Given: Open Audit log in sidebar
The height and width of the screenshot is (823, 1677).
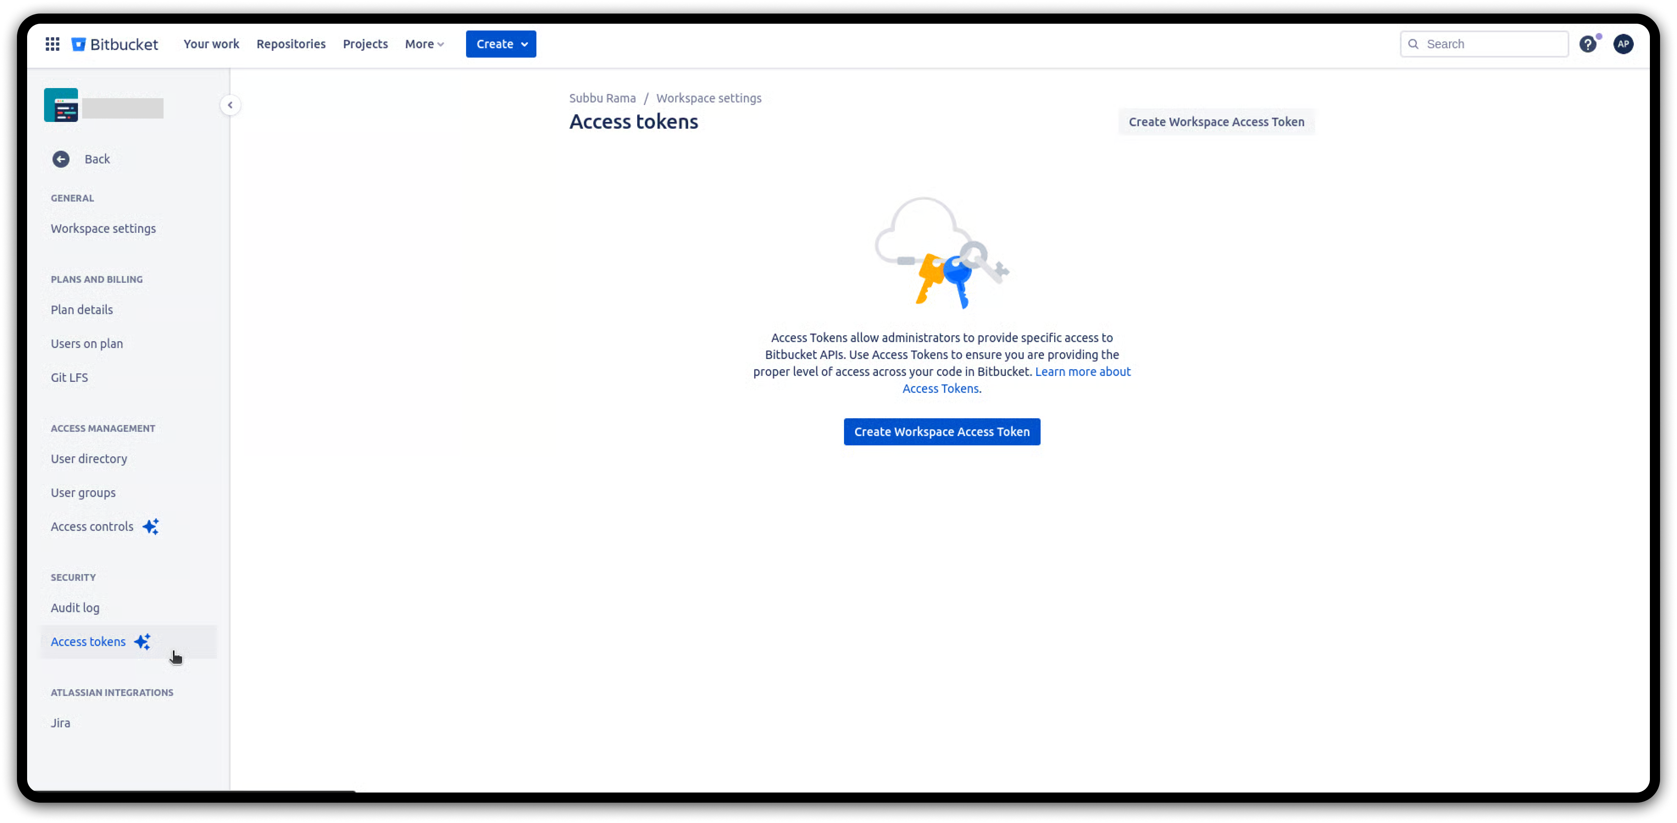Looking at the screenshot, I should coord(75,608).
